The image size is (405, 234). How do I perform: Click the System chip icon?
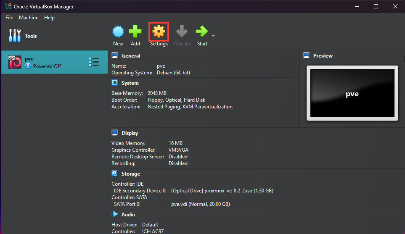point(114,83)
